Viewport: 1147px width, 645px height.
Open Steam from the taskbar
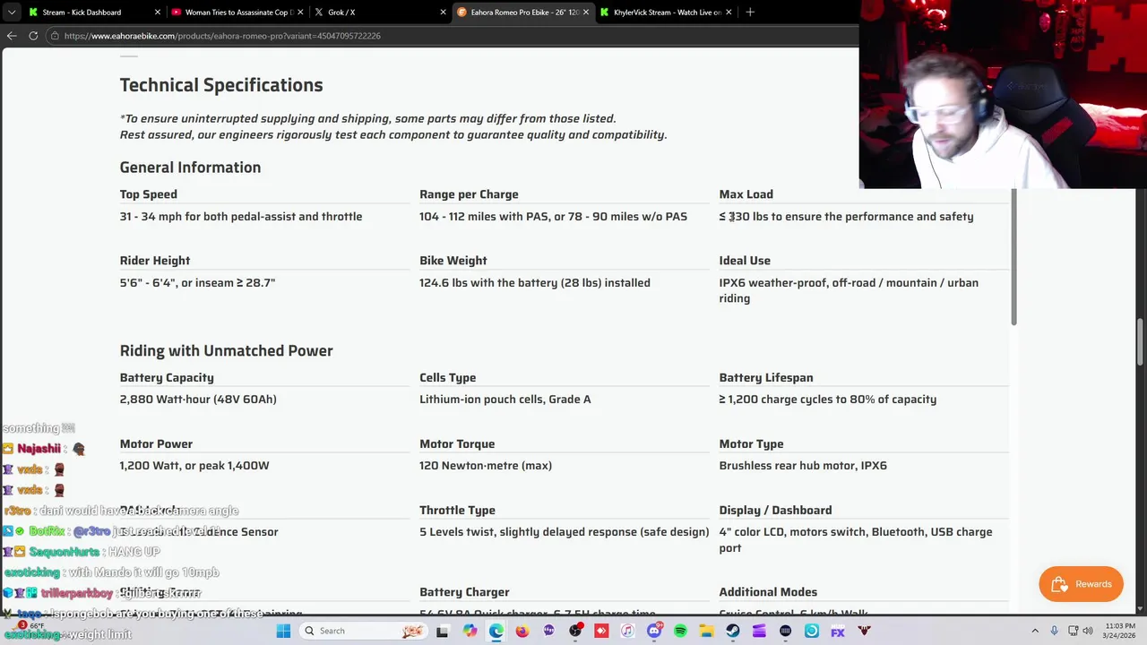(733, 631)
